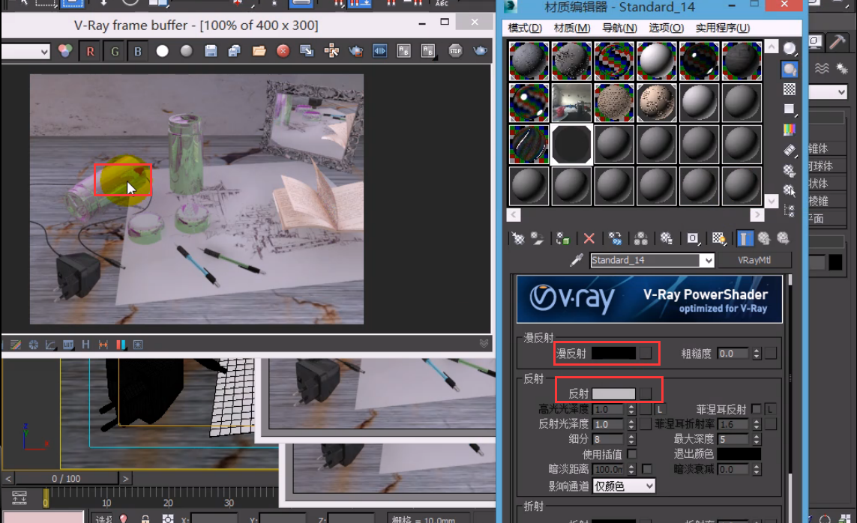Show the red channel in frame buffer
Viewport: 857px width, 523px height.
(90, 51)
